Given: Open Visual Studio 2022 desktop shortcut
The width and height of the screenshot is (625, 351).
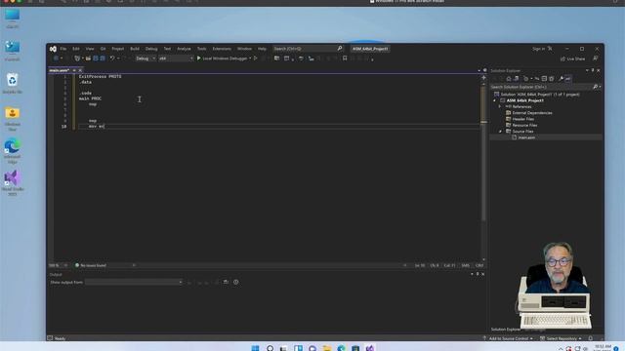Looking at the screenshot, I should [13, 183].
